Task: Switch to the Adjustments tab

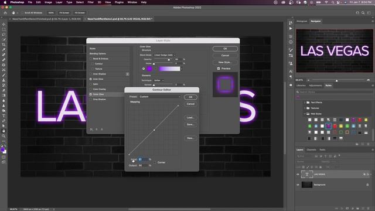Action: 315,86
